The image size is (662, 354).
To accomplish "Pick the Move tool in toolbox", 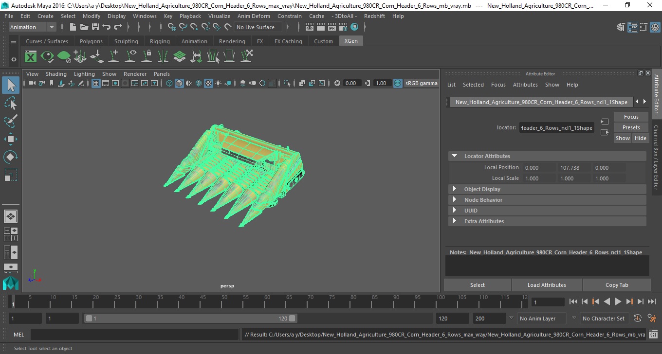I will point(11,139).
